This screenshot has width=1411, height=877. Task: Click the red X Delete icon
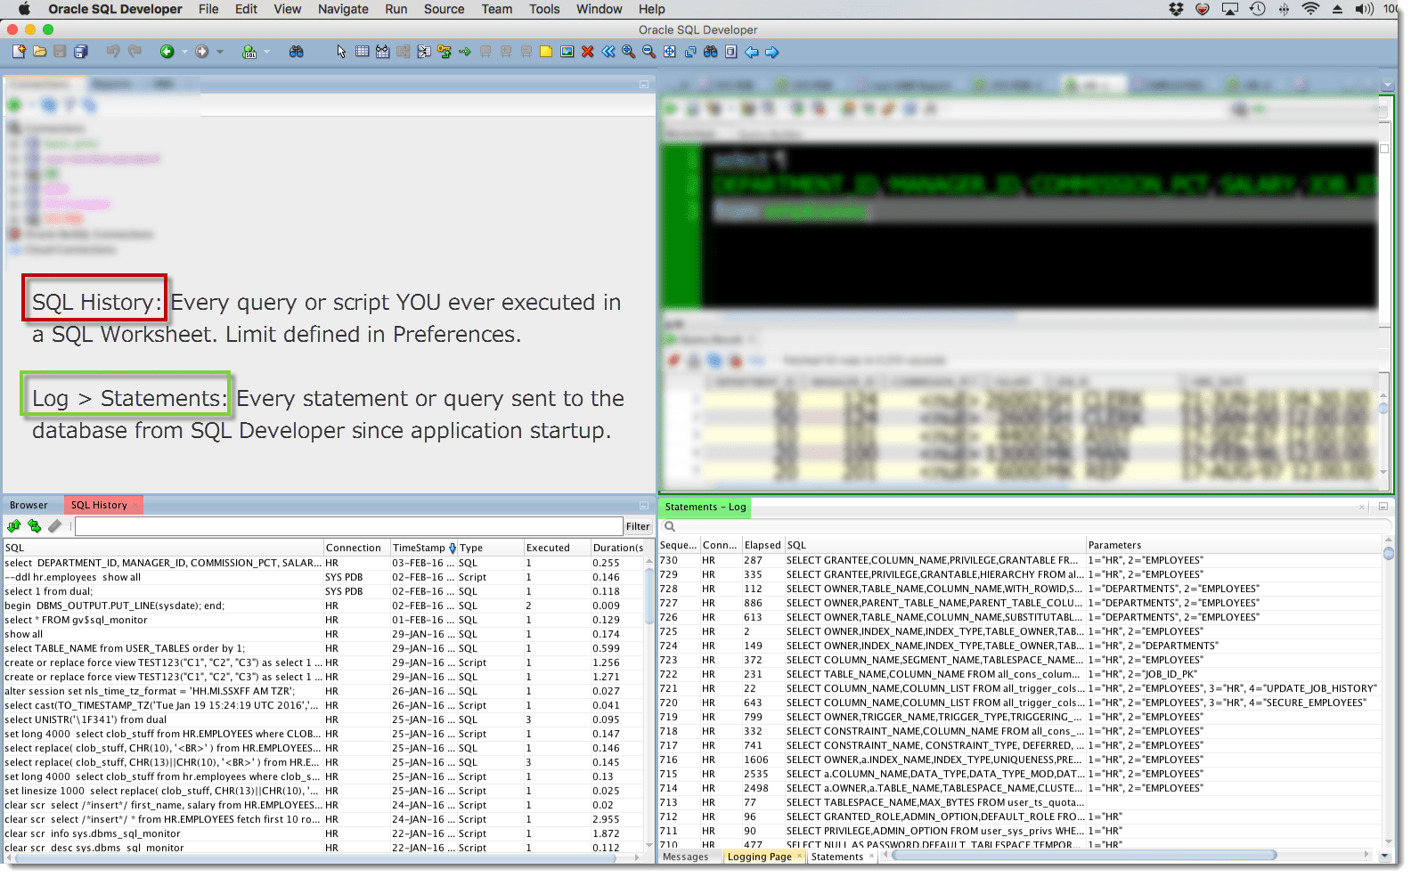coord(588,52)
